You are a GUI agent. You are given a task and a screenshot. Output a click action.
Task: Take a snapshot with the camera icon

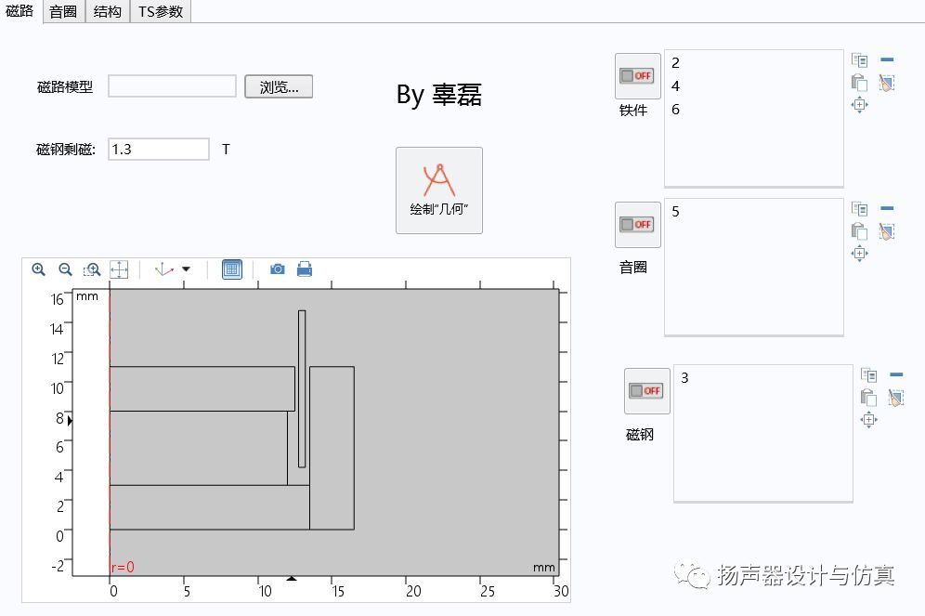pyautogui.click(x=277, y=269)
